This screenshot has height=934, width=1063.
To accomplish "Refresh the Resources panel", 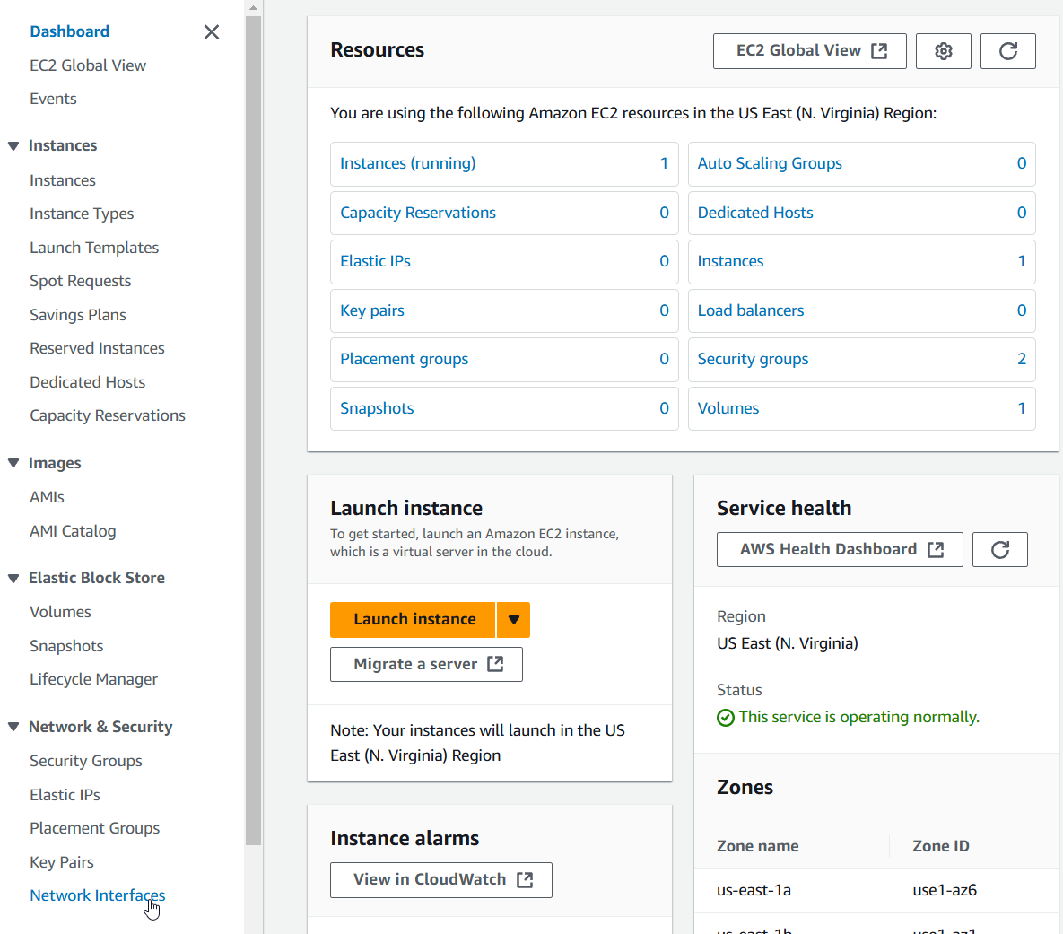I will [x=1008, y=51].
